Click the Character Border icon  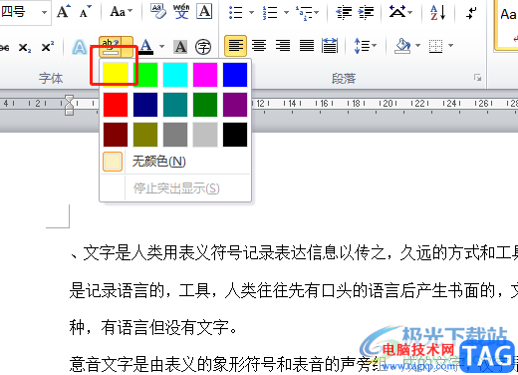click(x=204, y=12)
